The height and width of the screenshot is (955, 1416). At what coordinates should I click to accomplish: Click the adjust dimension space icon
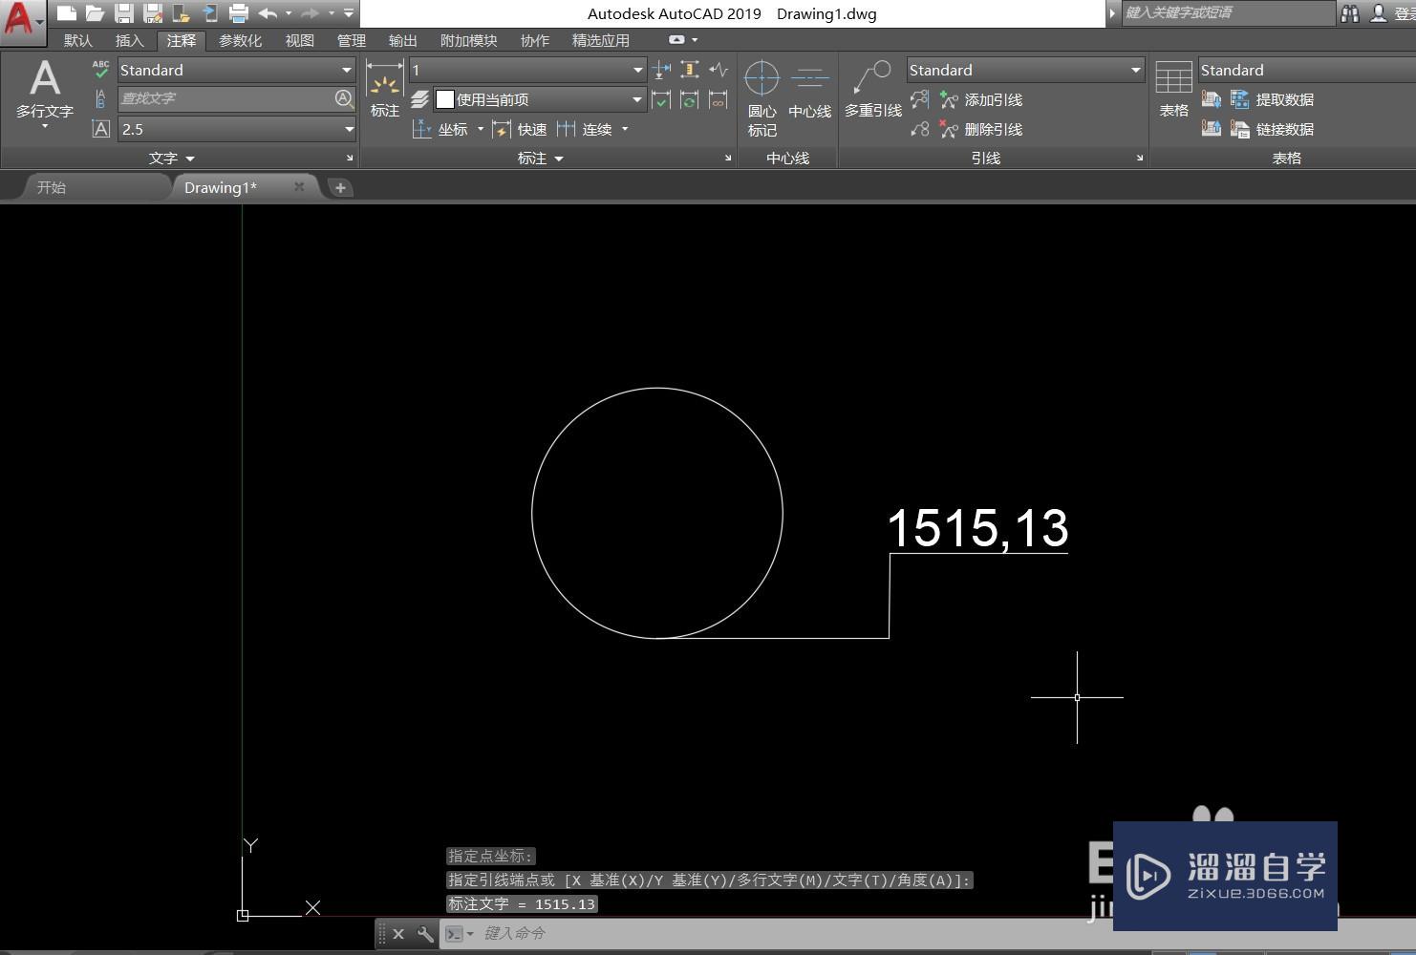(x=690, y=70)
